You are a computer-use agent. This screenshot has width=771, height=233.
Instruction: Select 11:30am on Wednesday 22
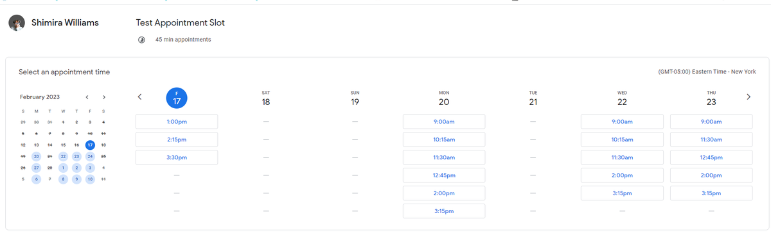click(622, 157)
